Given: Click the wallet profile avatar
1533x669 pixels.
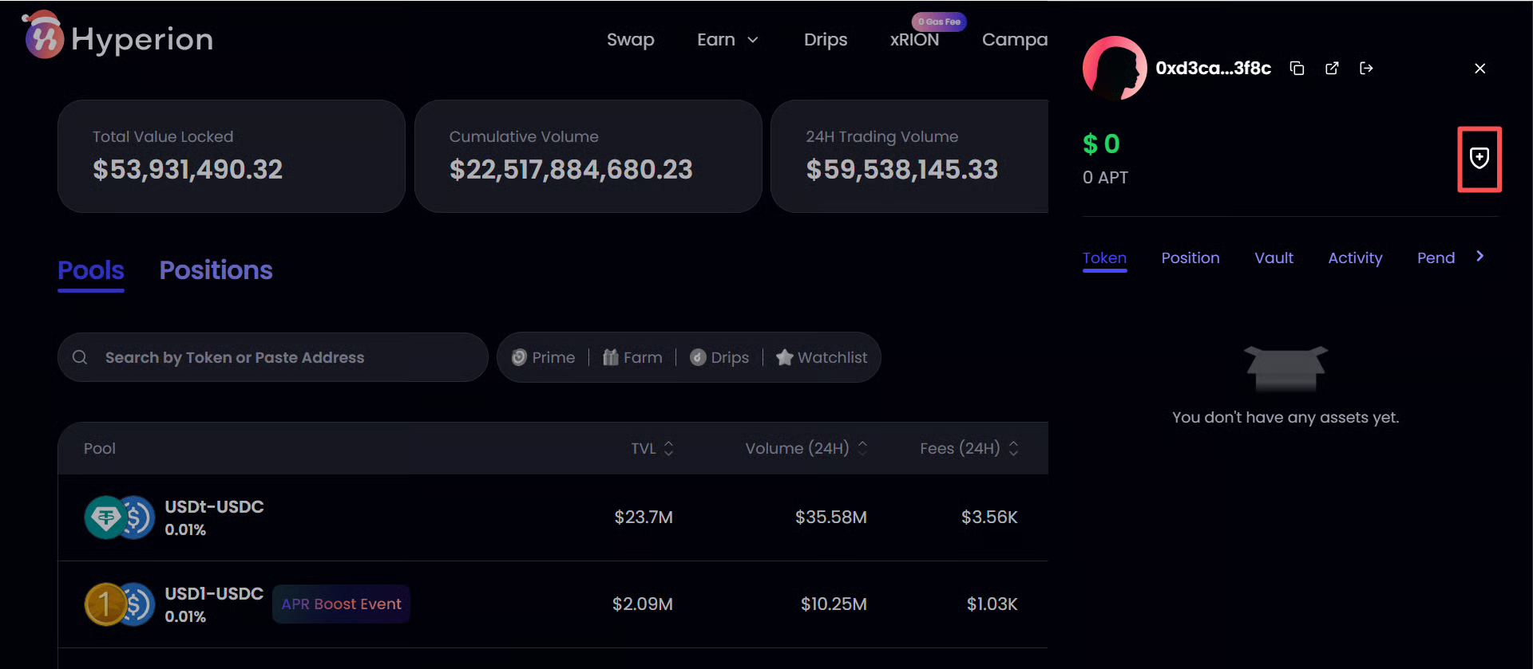Looking at the screenshot, I should coord(1114,69).
